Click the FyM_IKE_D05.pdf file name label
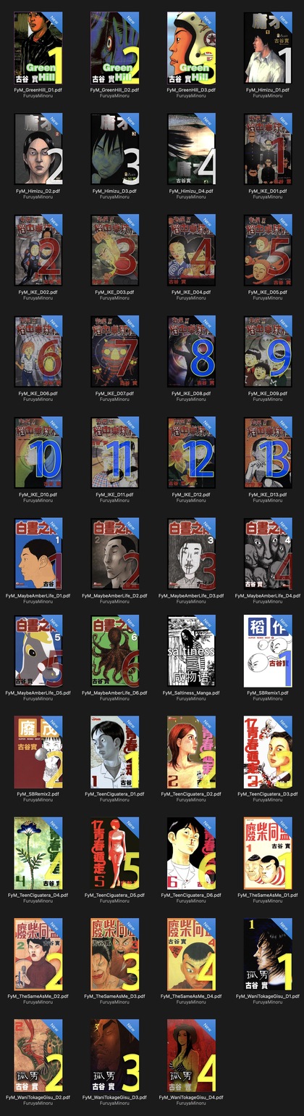Viewport: 304px width, 1116px height. point(268,292)
